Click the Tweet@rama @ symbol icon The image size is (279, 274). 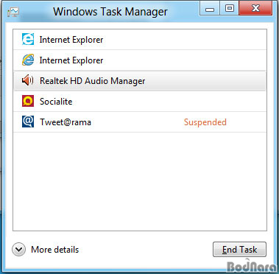pyautogui.click(x=28, y=122)
